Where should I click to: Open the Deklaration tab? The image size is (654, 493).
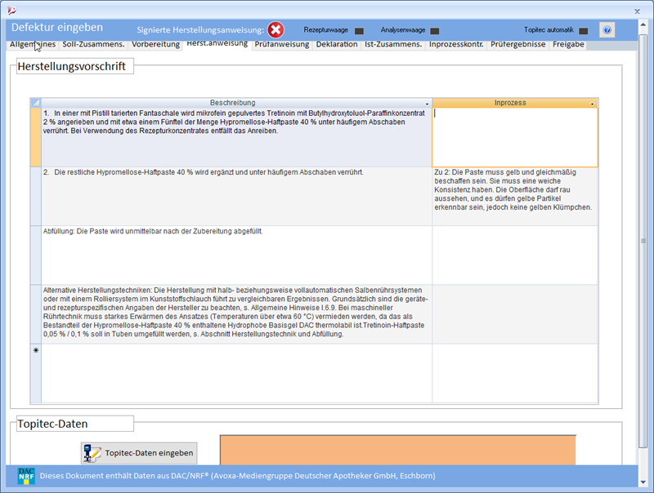point(337,44)
